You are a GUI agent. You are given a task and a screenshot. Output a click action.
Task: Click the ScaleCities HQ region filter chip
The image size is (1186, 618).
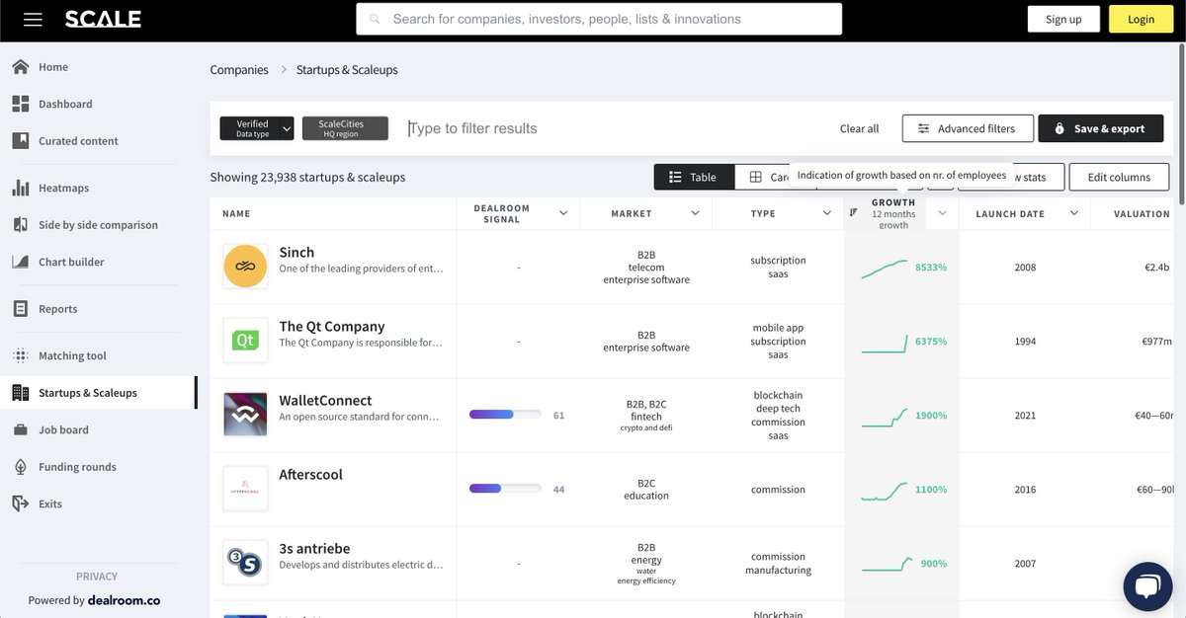(345, 128)
